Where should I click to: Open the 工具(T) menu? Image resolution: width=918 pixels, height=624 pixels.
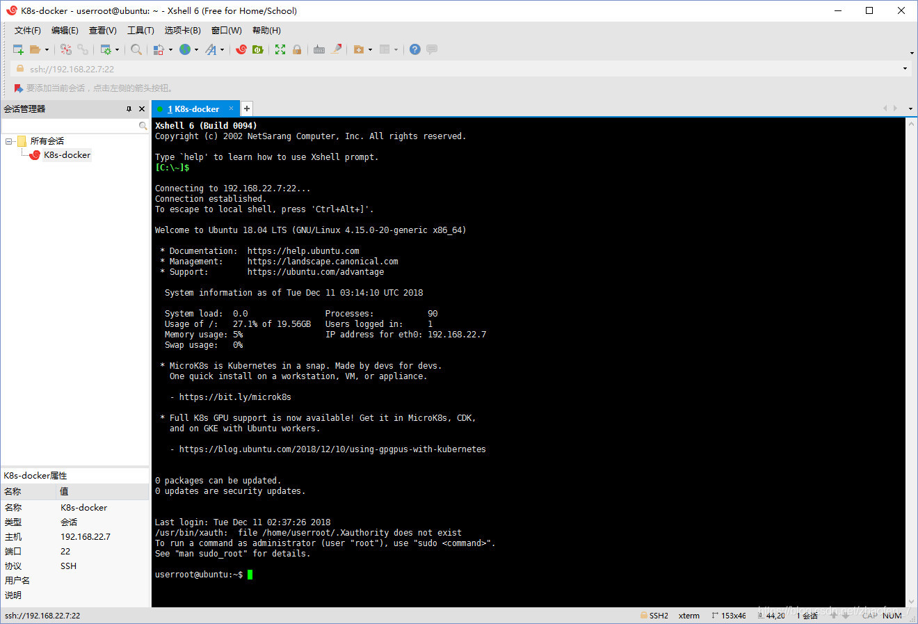140,31
